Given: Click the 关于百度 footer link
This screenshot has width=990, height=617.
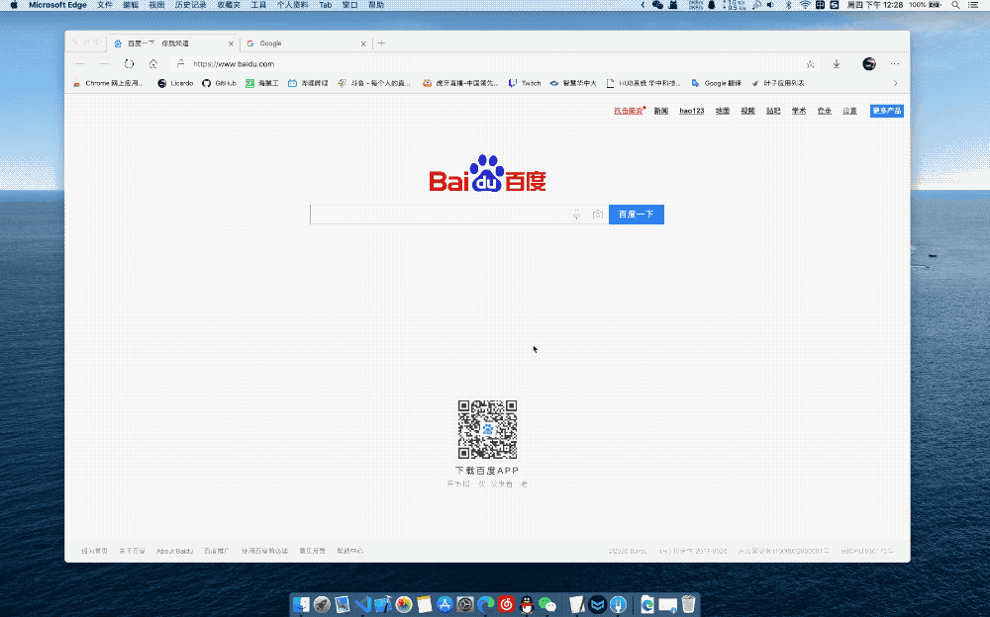Looking at the screenshot, I should coord(132,552).
